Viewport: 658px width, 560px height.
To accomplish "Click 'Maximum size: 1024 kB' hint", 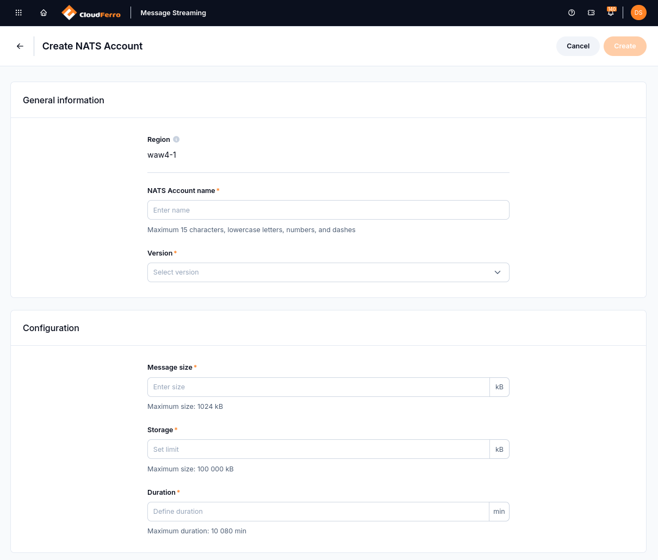I will pyautogui.click(x=185, y=407).
